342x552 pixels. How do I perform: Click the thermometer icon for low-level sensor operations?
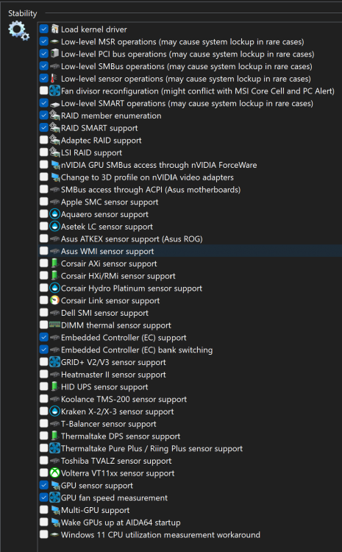tap(55, 78)
